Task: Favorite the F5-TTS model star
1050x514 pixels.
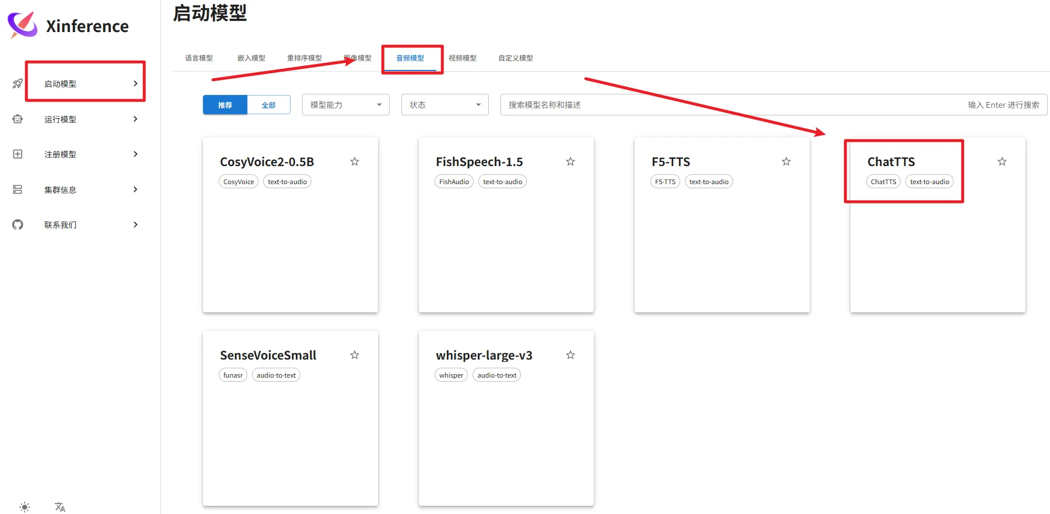Action: click(786, 161)
